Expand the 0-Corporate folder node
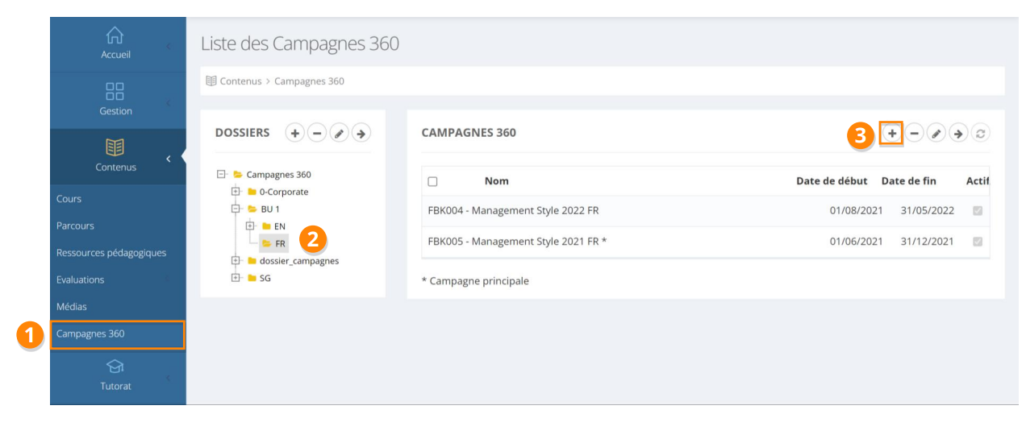The width and height of the screenshot is (1026, 443). [x=236, y=192]
